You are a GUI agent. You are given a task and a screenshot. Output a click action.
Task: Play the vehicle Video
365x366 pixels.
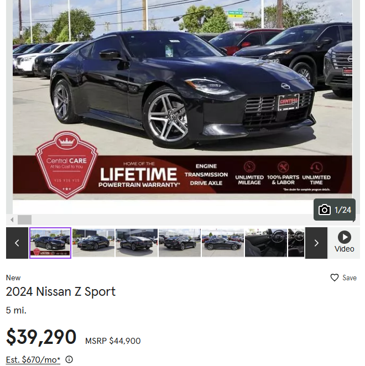[x=344, y=243]
